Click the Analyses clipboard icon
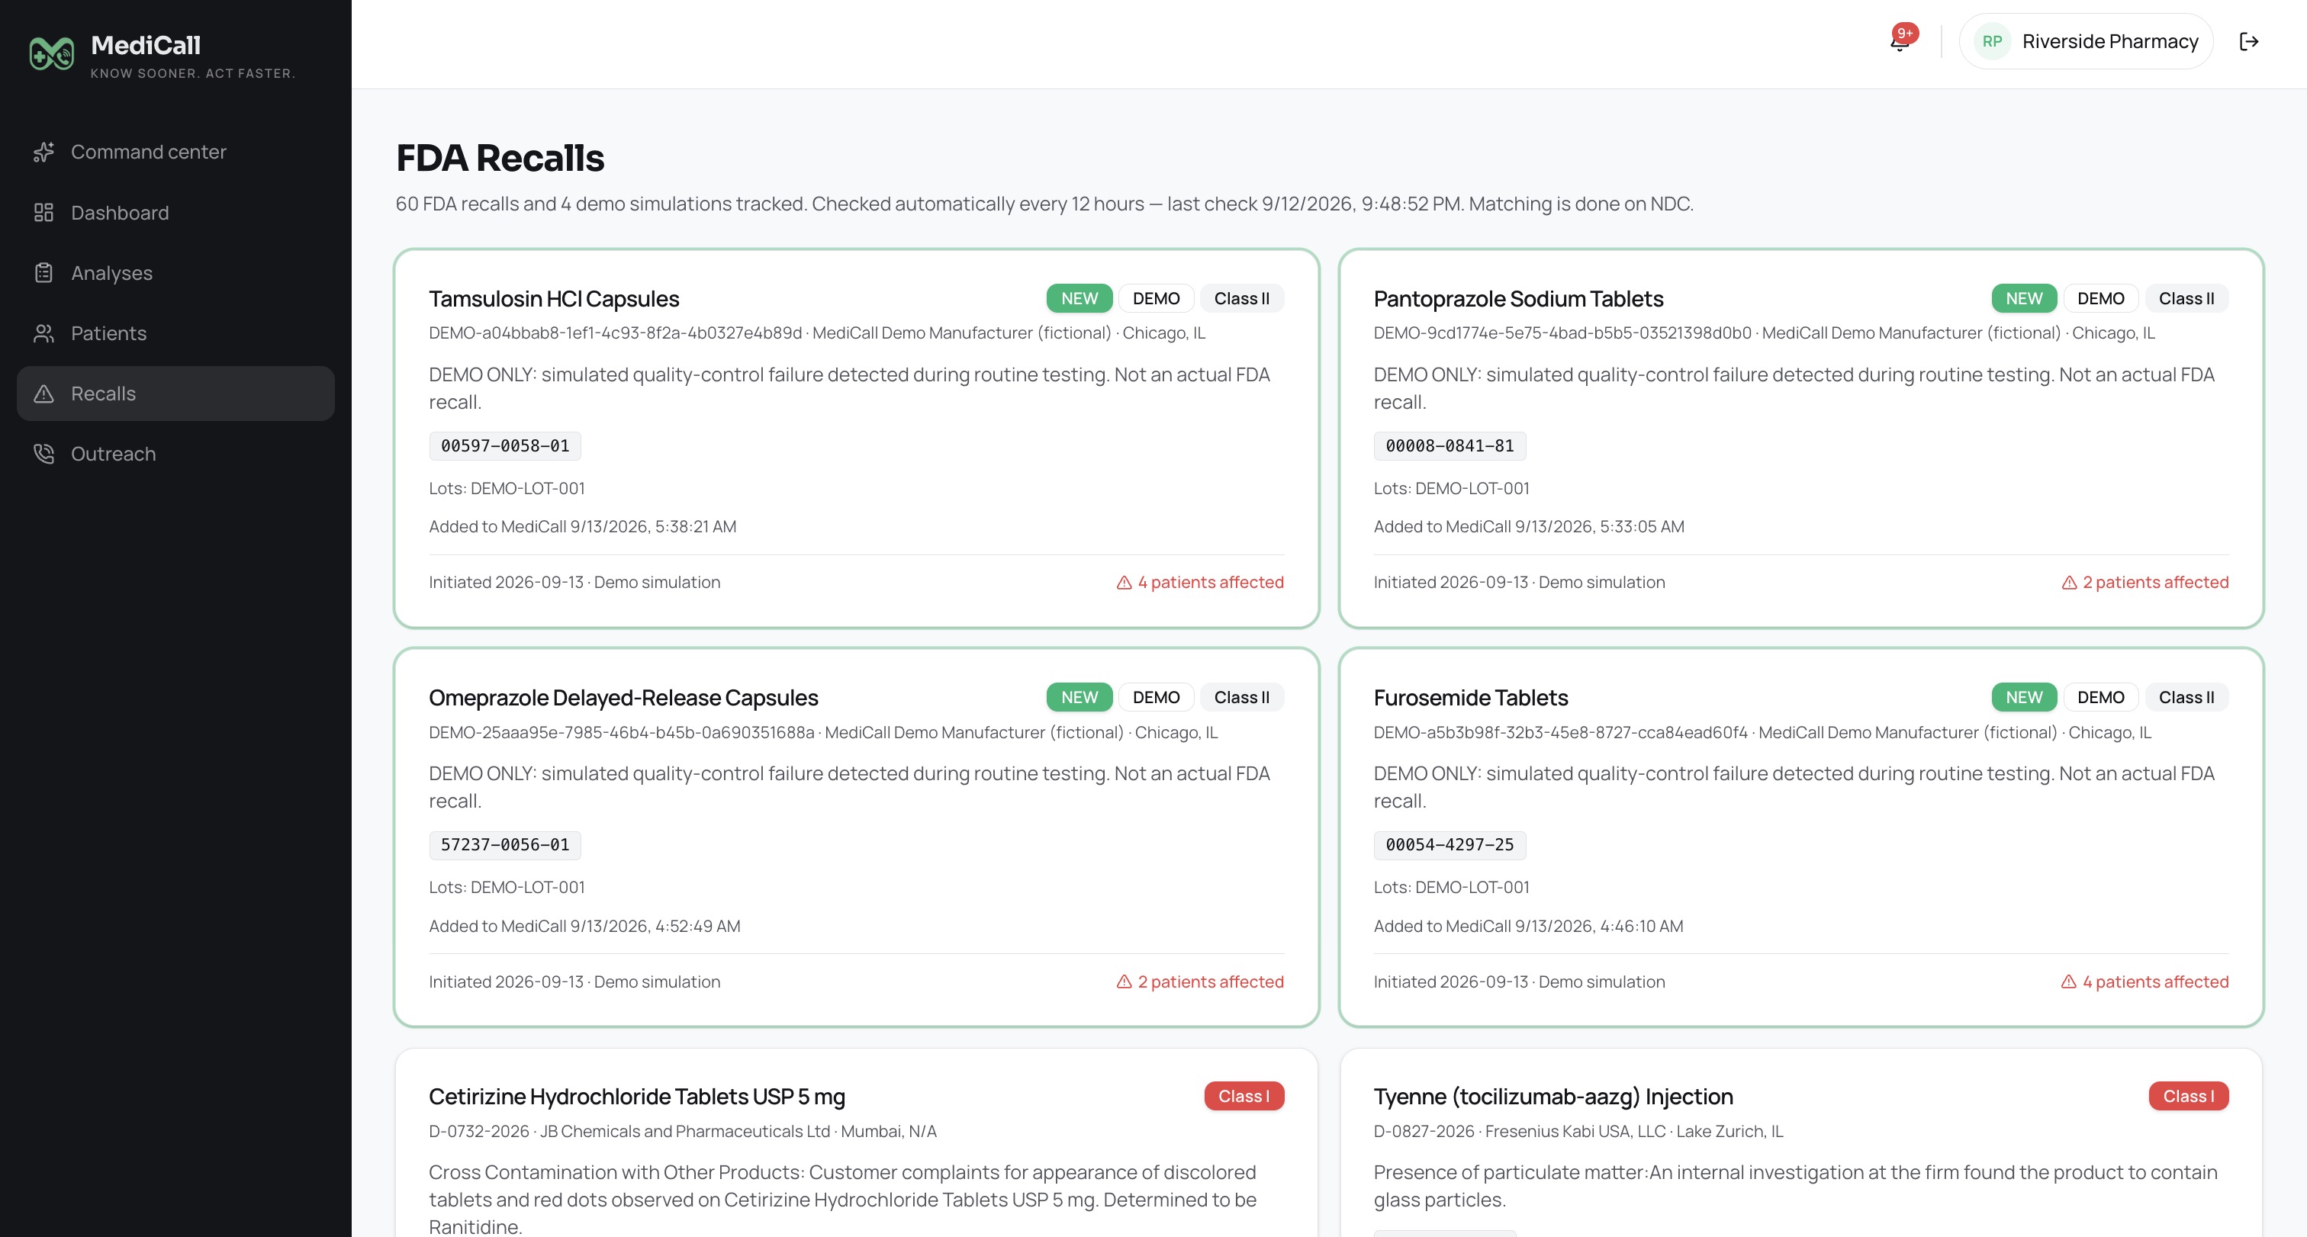The image size is (2307, 1237). (x=43, y=272)
